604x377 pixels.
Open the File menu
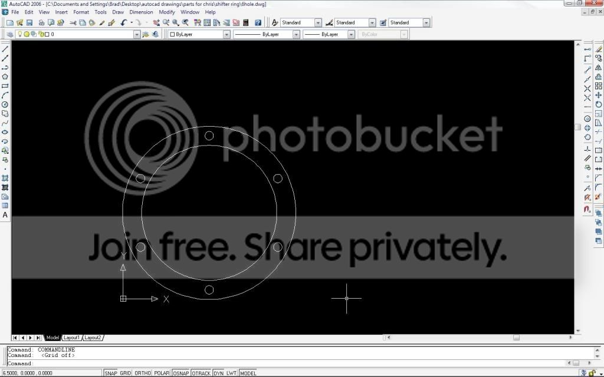pos(15,12)
